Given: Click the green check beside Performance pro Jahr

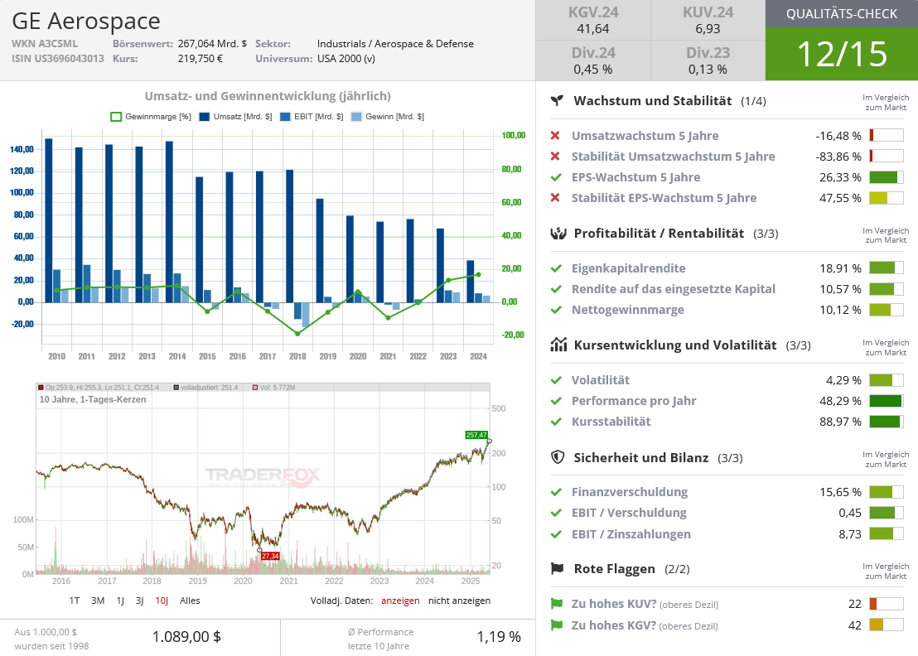Looking at the screenshot, I should (x=556, y=401).
